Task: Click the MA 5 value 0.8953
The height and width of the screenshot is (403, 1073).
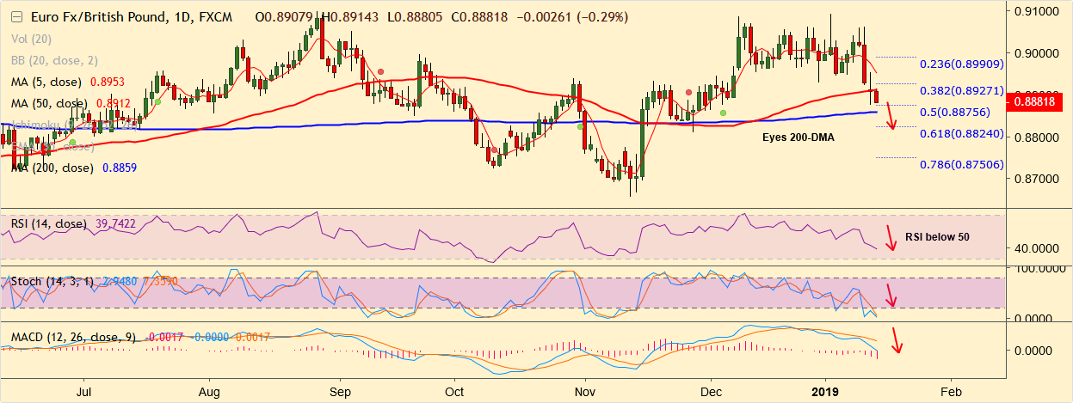Action: point(106,82)
